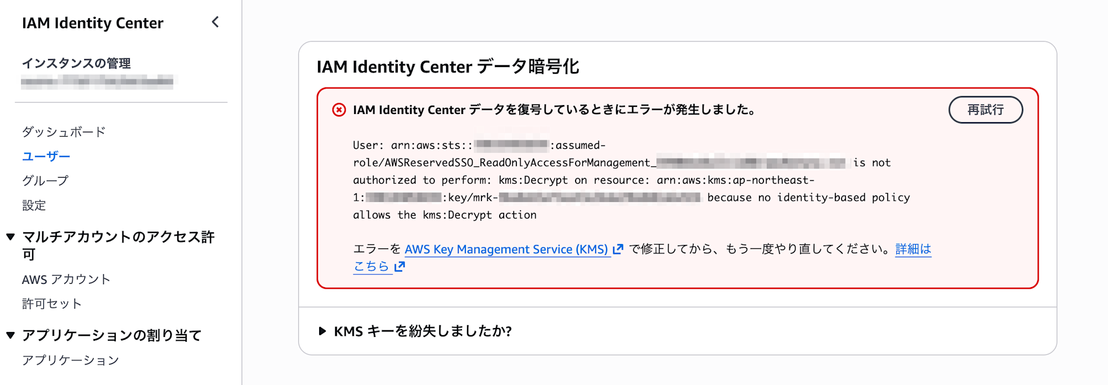Open 設定 in the sidebar

[x=34, y=205]
